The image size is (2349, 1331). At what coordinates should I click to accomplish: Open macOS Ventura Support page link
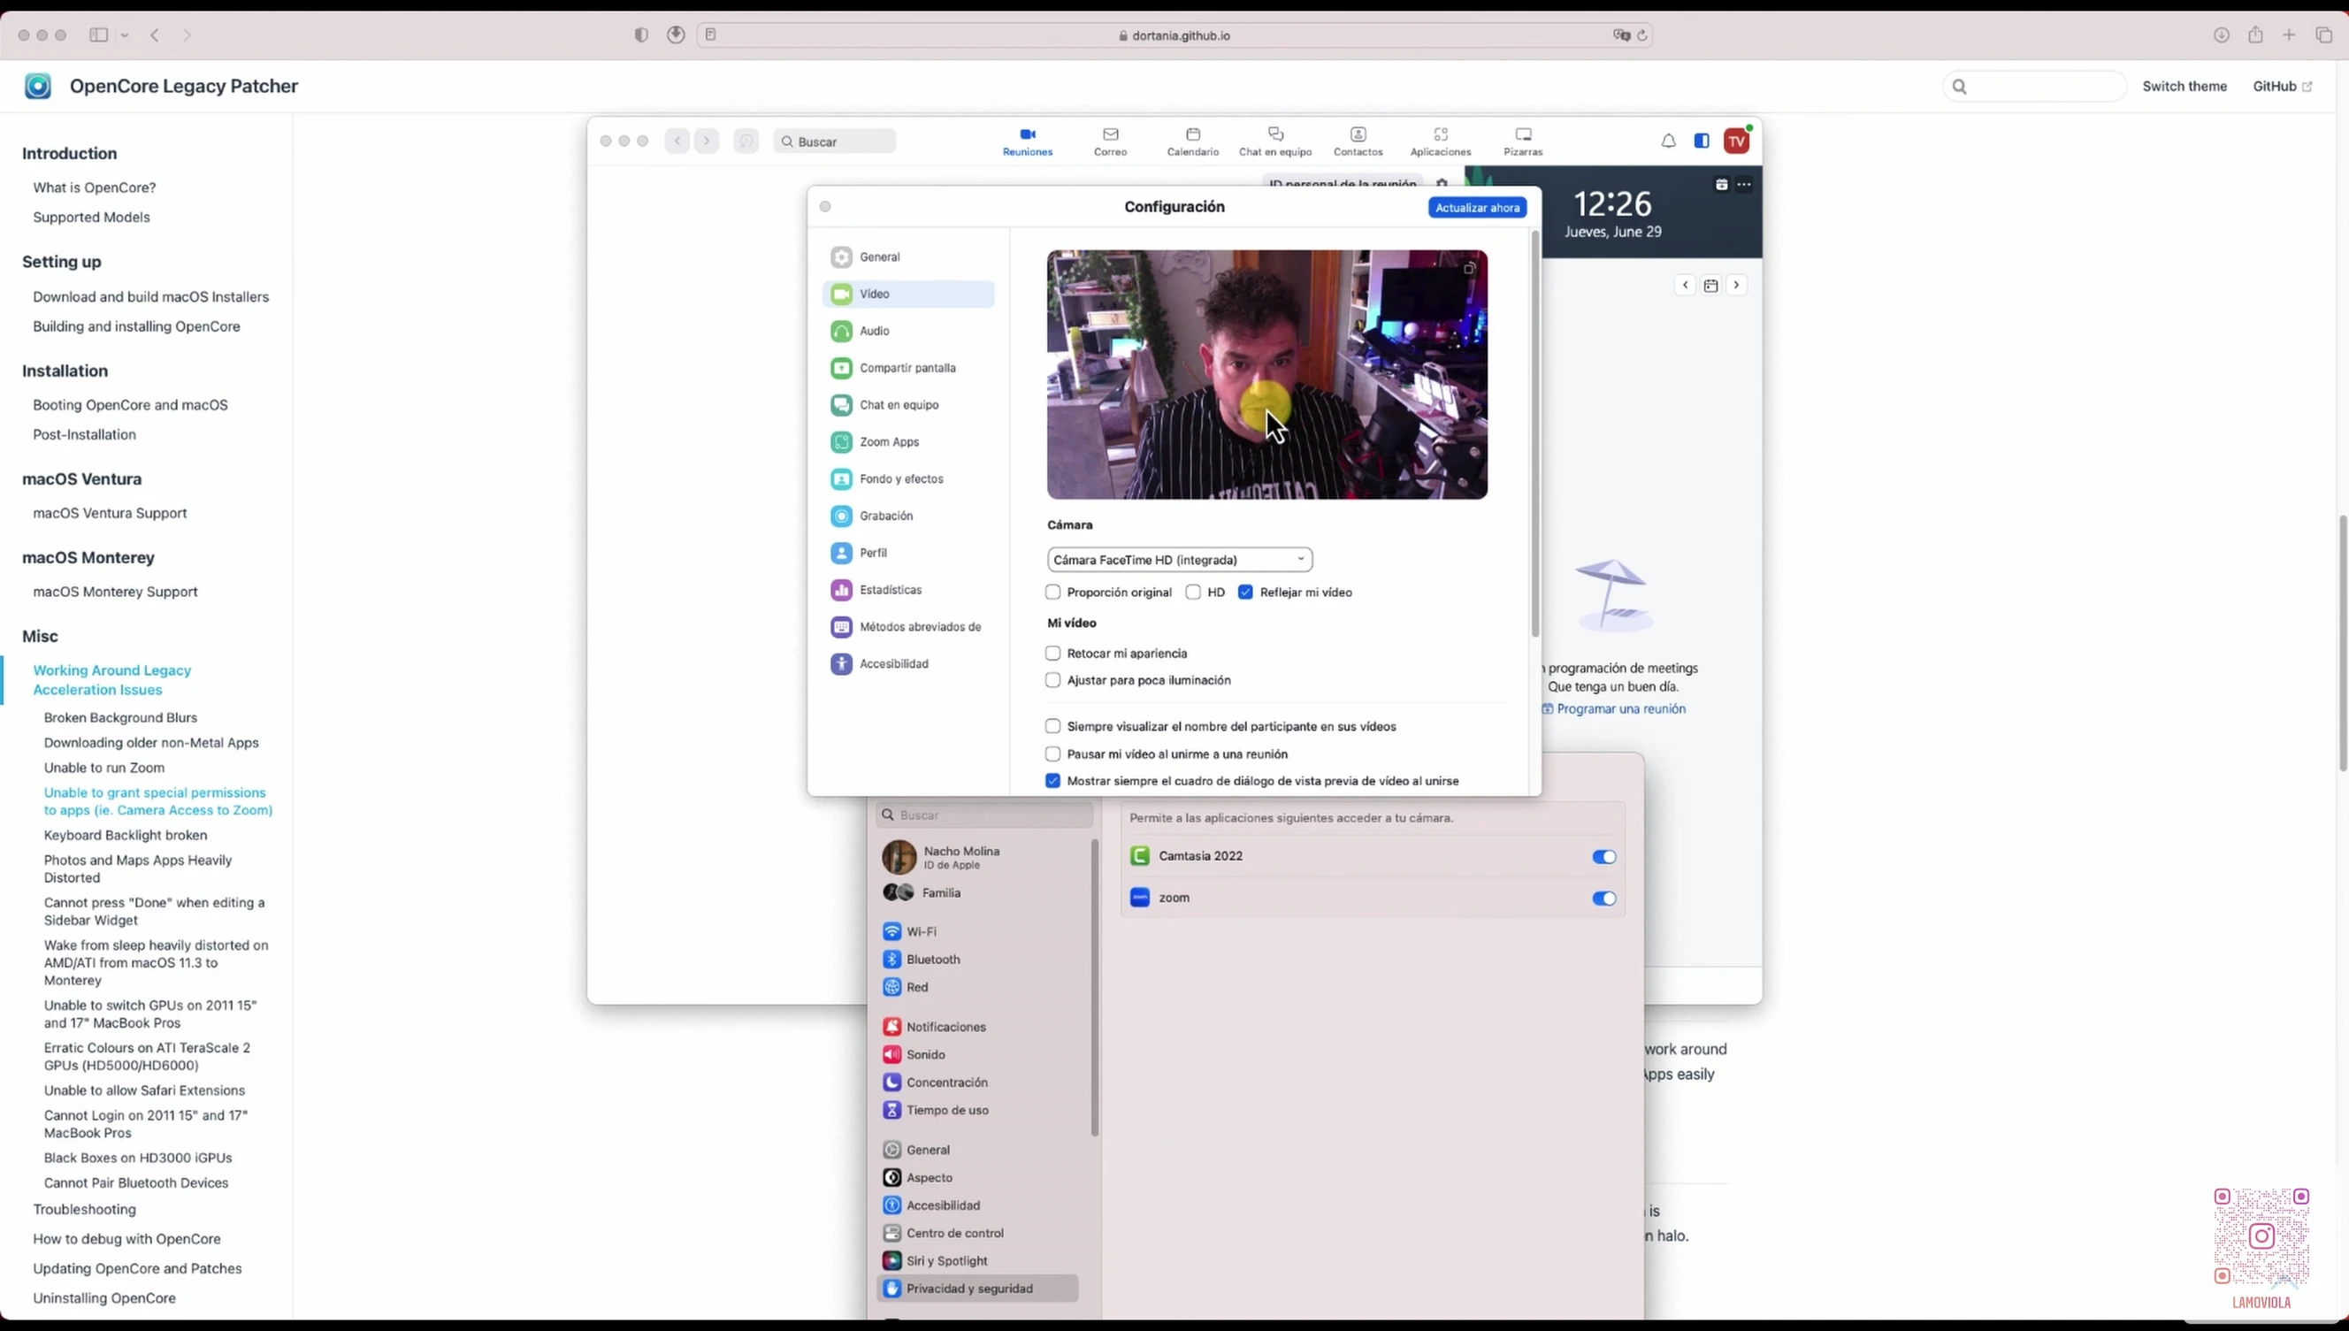pos(110,513)
